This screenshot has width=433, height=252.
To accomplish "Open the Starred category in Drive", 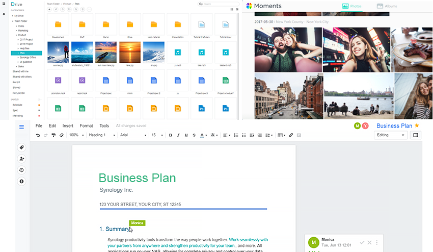I will coord(17,87).
